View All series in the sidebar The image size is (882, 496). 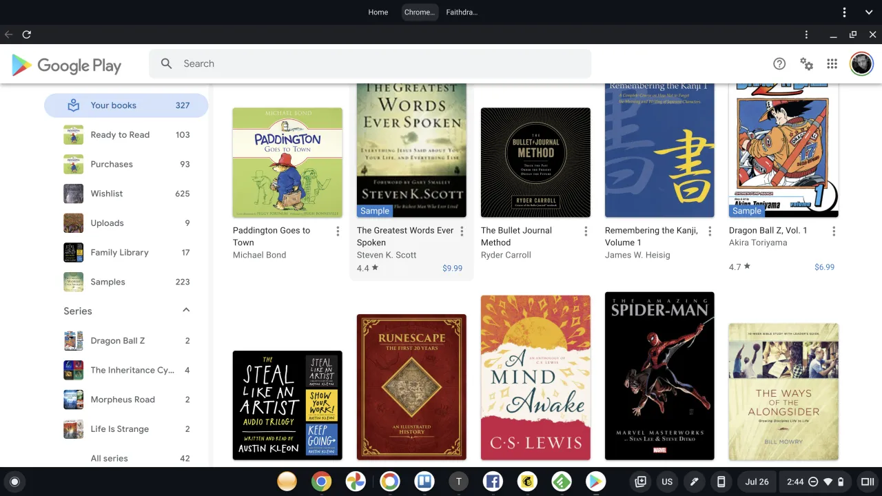[109, 458]
